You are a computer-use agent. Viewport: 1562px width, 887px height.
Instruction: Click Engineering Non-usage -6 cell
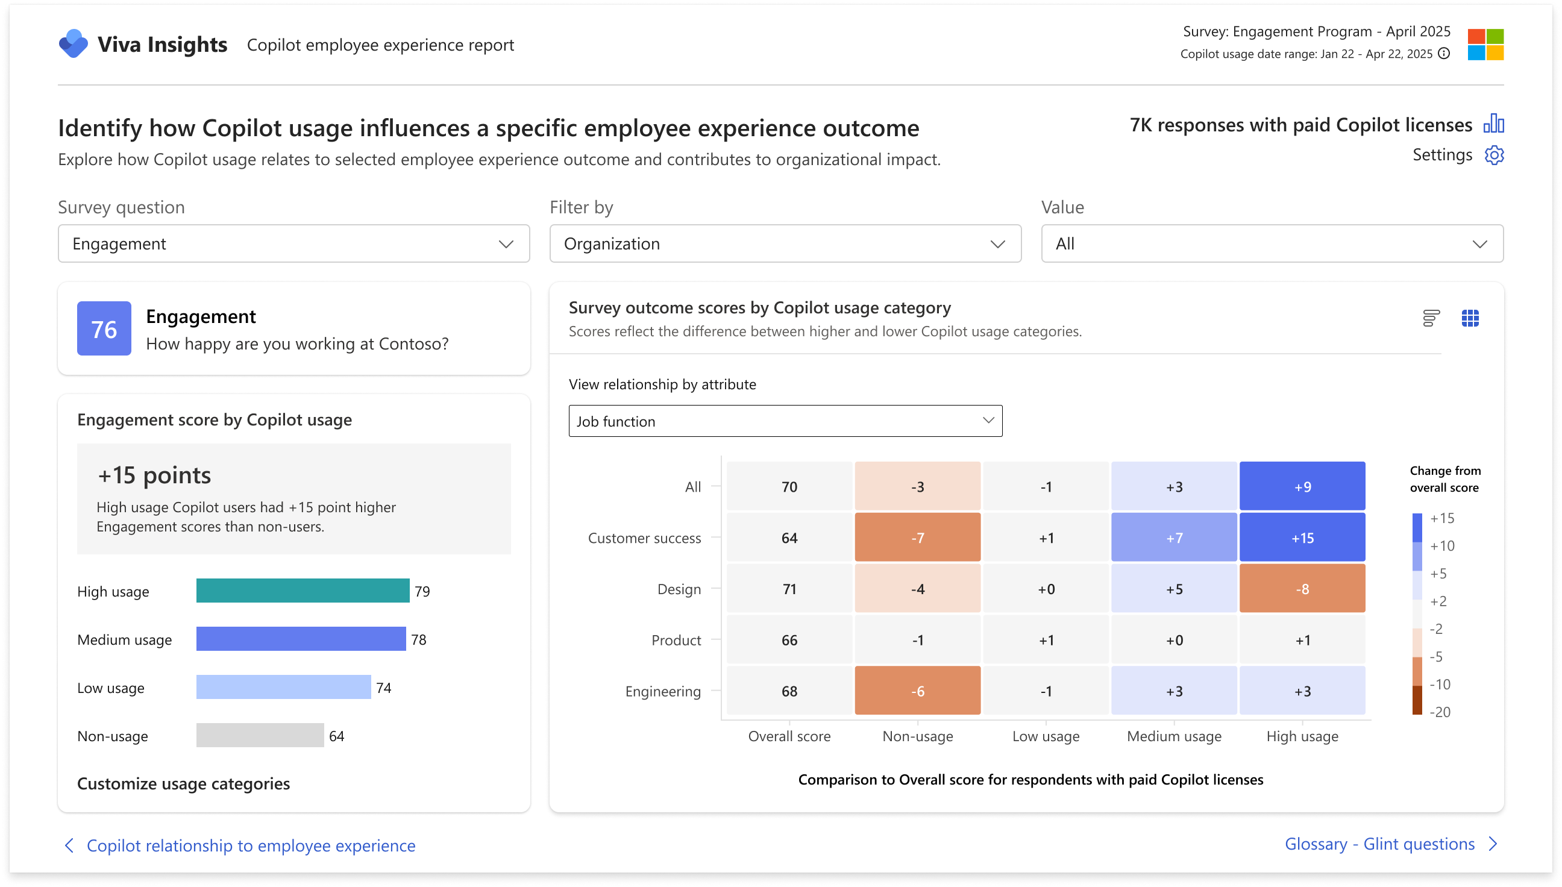click(x=917, y=691)
